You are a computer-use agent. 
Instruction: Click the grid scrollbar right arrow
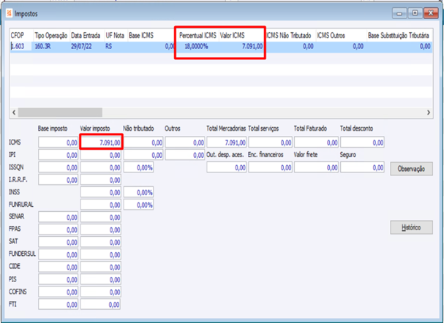point(429,113)
